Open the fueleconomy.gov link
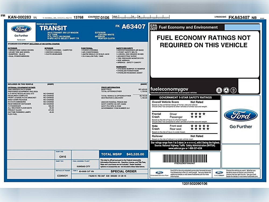This screenshot has height=202, width=269. tap(169, 89)
